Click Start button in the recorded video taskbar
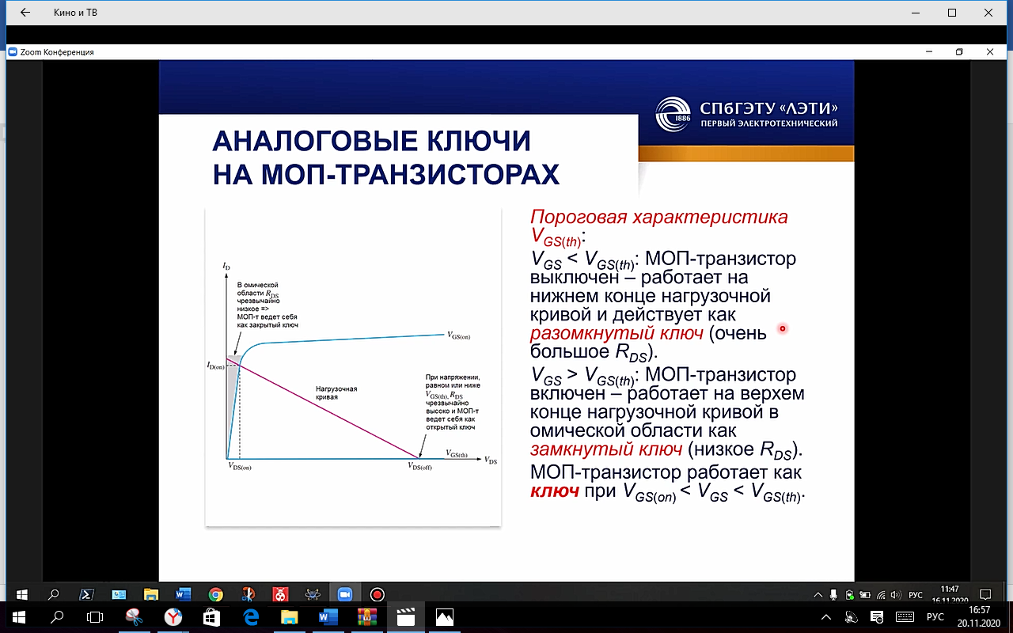The width and height of the screenshot is (1013, 633). [21, 593]
